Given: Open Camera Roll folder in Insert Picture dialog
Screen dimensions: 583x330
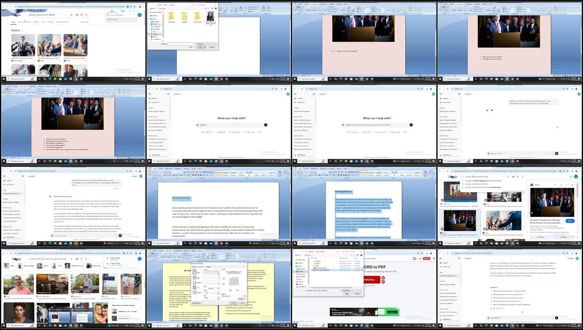Looking at the screenshot, I should pos(171,17).
